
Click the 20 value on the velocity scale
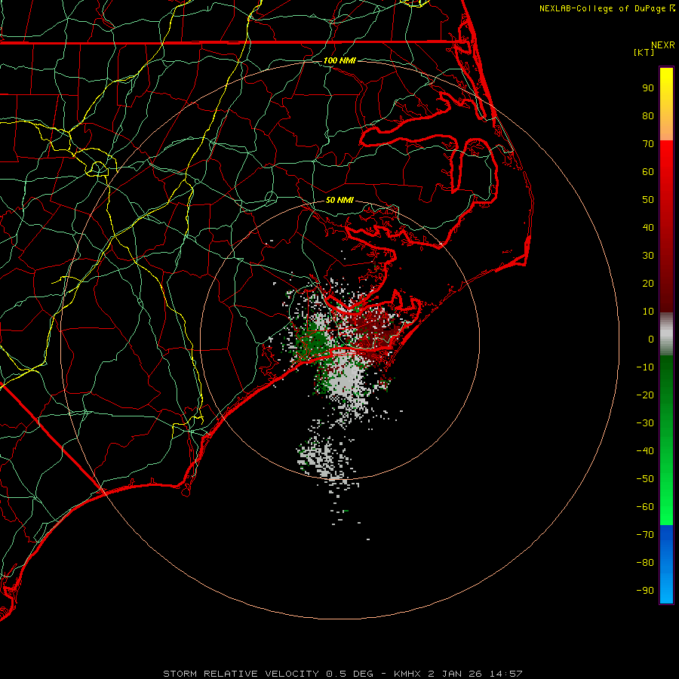648,284
